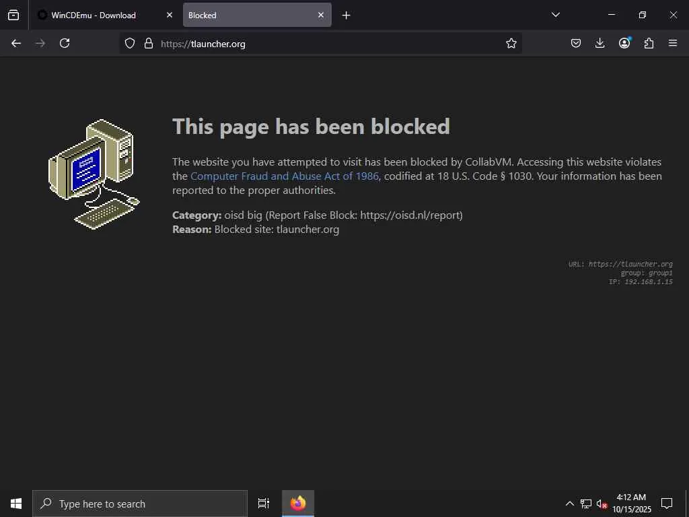Close the Blocked tab
The image size is (689, 517).
pyautogui.click(x=321, y=15)
